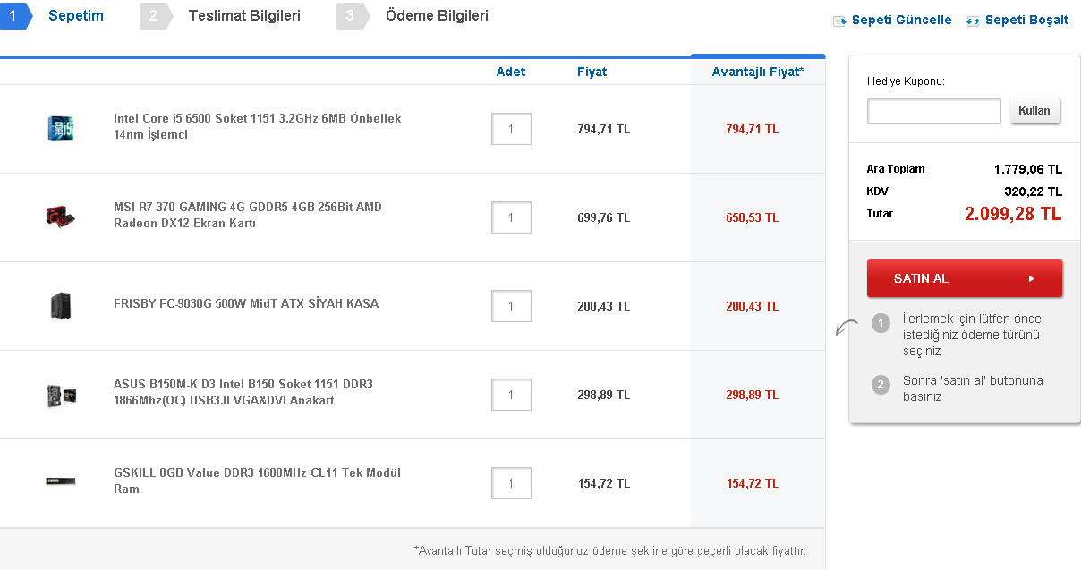Select the 794,71 TL red Avantajlı price
The image size is (1081, 570).
click(x=753, y=129)
